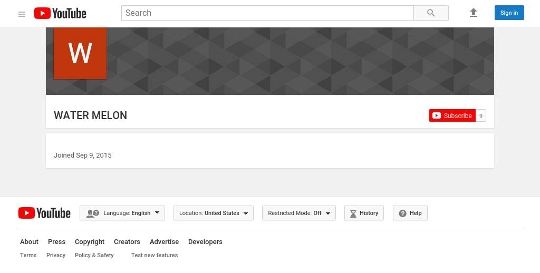Go to YouTube home via header logo

point(60,13)
